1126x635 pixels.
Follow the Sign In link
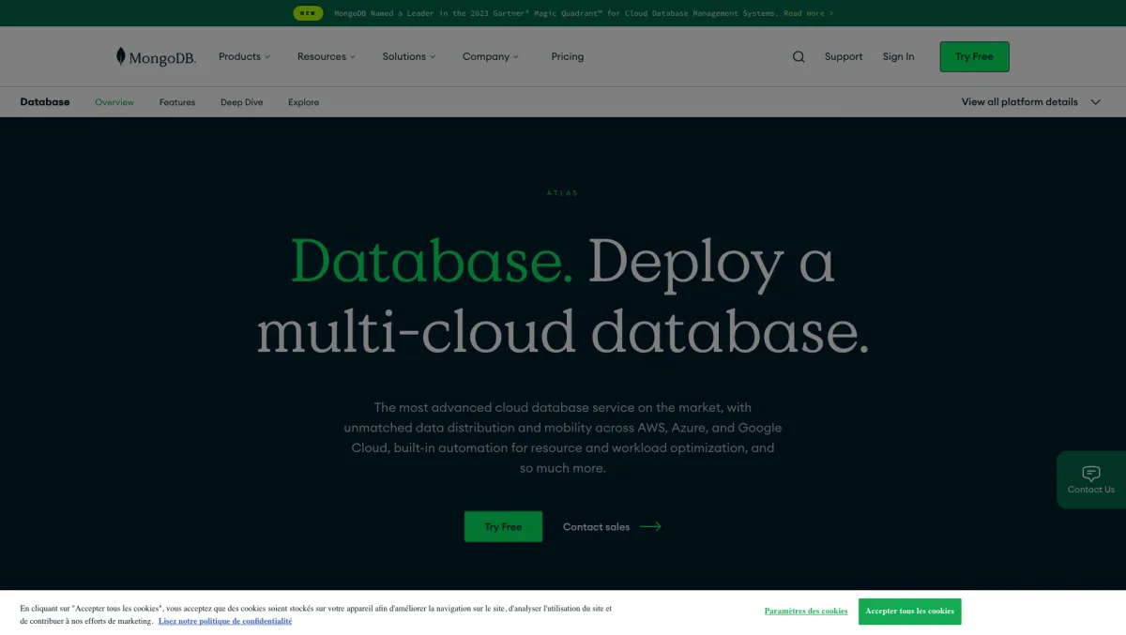[898, 56]
